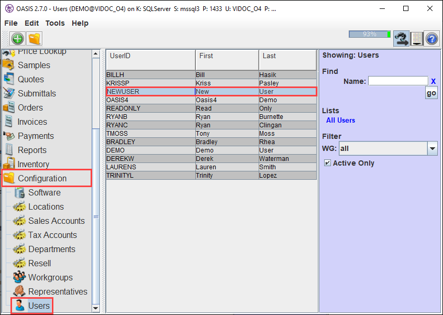Select the Departments gear icon
The image size is (443, 315).
19,249
